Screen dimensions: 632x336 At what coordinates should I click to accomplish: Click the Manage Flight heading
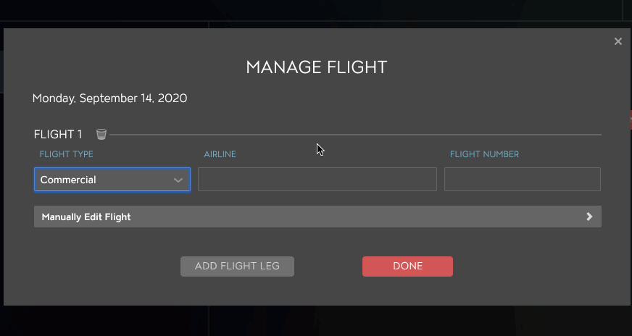(317, 67)
